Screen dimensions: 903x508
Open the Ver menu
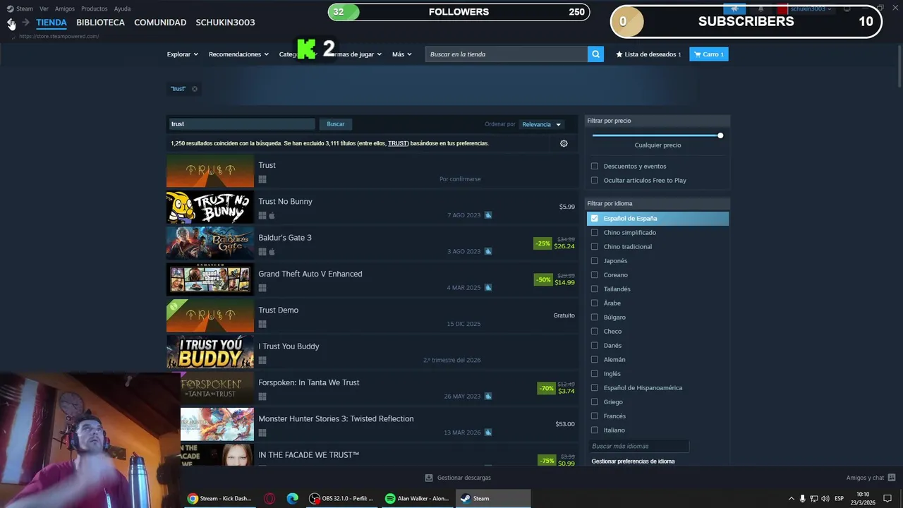pyautogui.click(x=44, y=8)
